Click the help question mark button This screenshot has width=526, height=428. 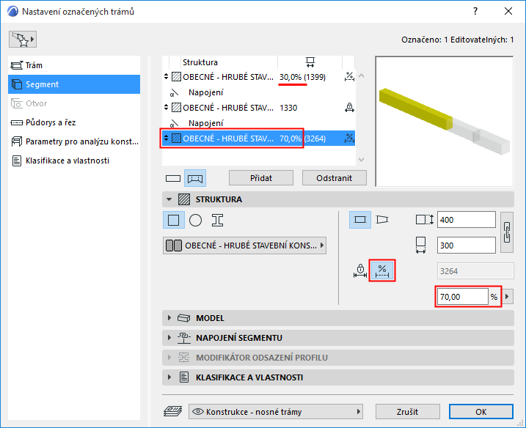pos(475,11)
